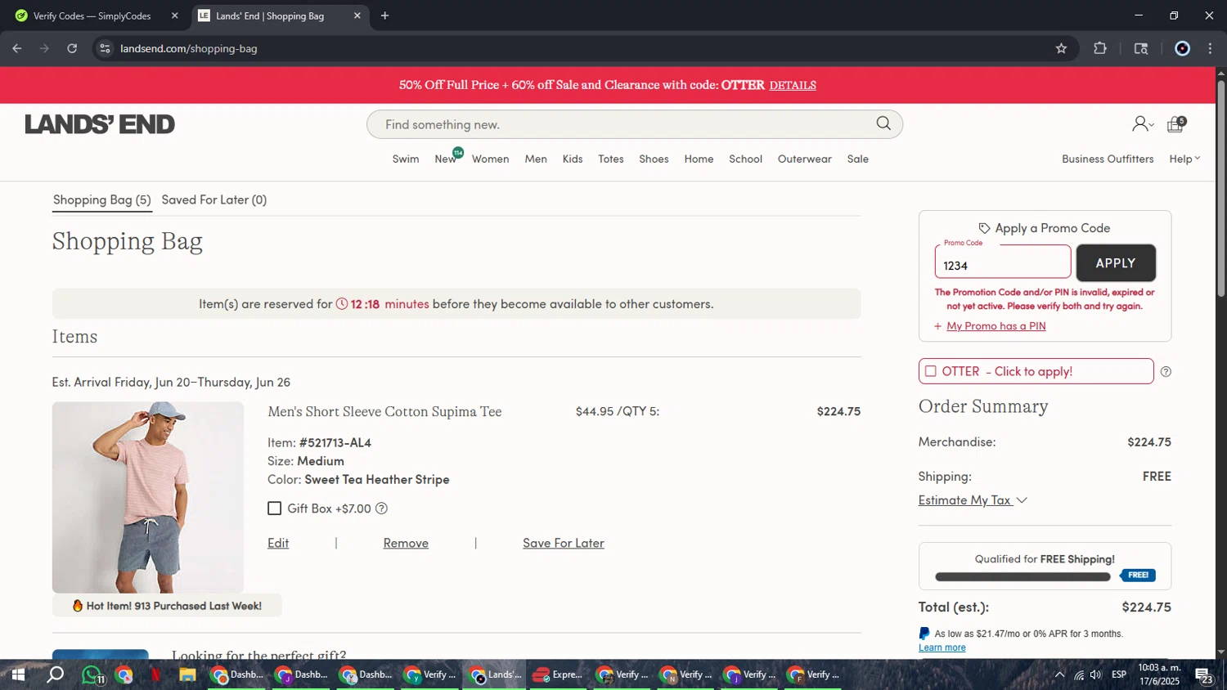Click the PayPal logo icon
The image size is (1227, 690).
[x=924, y=634]
